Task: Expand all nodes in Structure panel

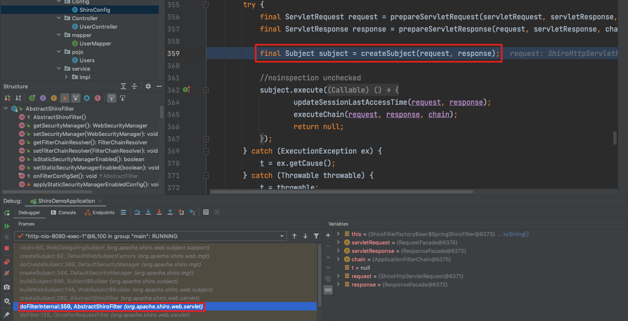Action: (x=123, y=86)
